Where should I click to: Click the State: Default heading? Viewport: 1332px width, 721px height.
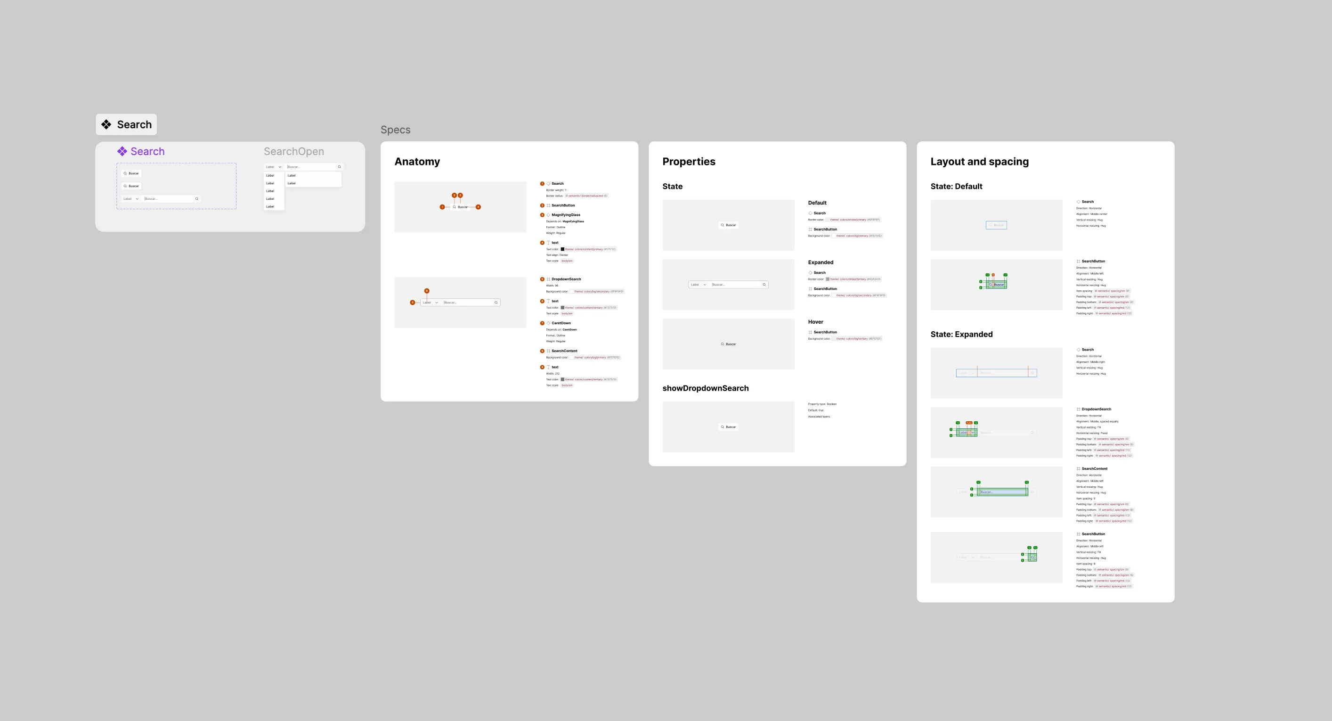click(x=956, y=186)
